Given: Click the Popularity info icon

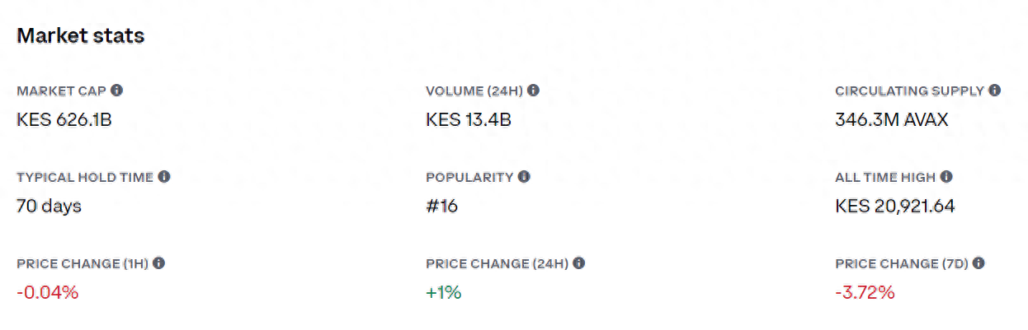Looking at the screenshot, I should click(x=524, y=177).
